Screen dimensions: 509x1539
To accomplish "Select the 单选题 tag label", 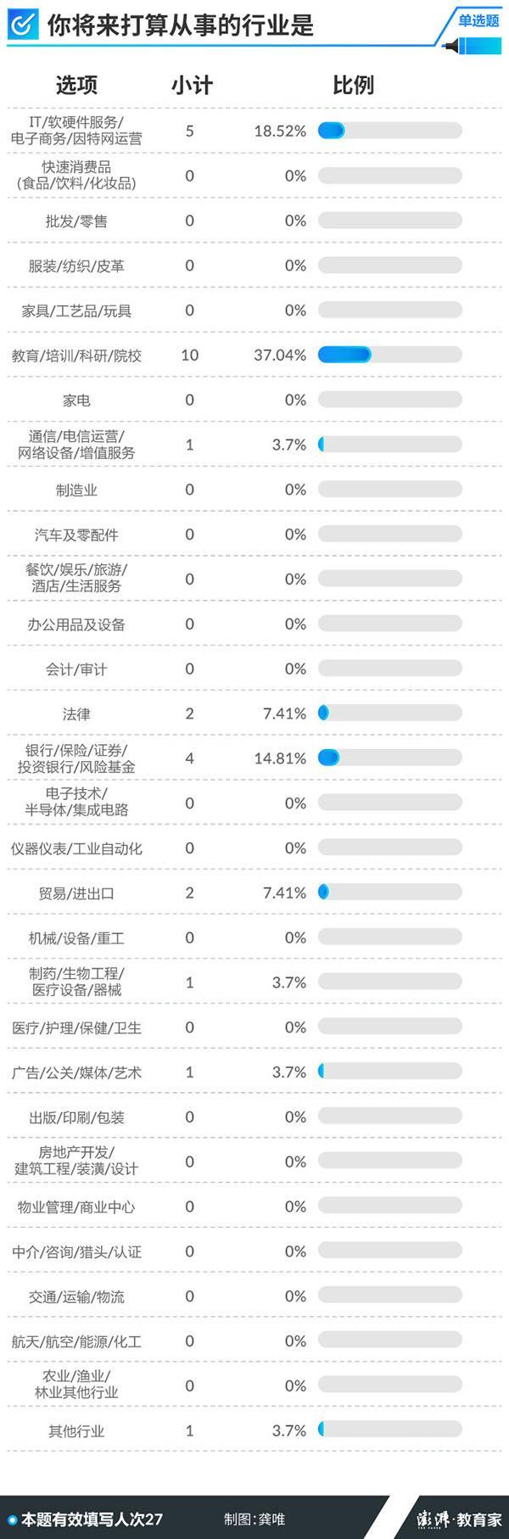I will pyautogui.click(x=478, y=20).
